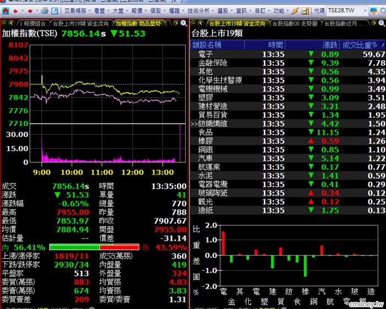This screenshot has width=386, height=309.
Task: Select the 化學生技醫療 sector row
Action: pos(288,81)
